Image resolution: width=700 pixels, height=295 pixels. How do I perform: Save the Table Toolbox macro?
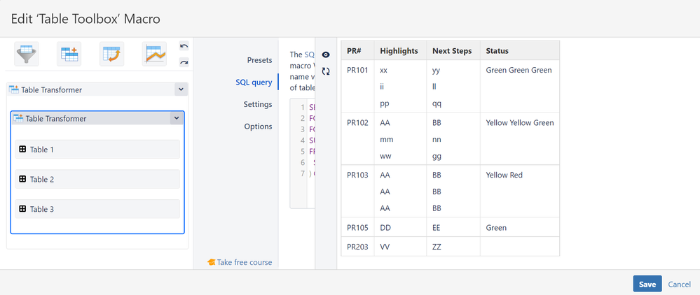(x=647, y=284)
